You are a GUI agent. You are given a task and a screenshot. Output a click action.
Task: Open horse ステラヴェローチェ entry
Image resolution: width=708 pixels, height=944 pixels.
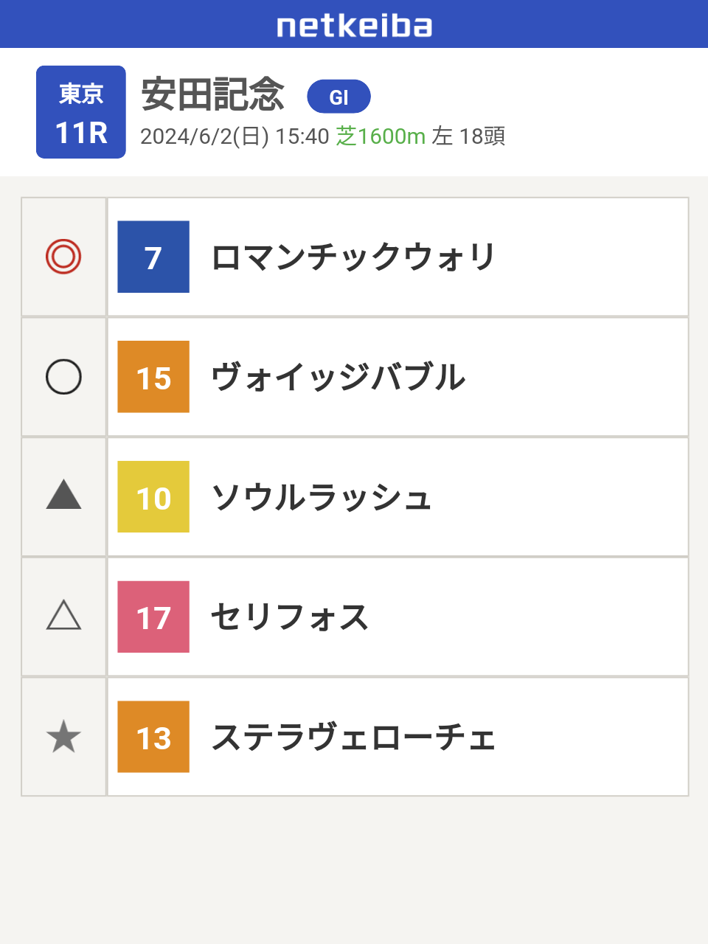pyautogui.click(x=398, y=737)
